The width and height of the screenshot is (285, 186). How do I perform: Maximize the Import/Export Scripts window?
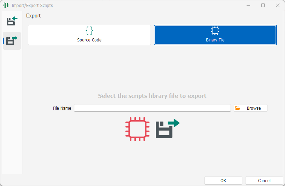(263, 6)
